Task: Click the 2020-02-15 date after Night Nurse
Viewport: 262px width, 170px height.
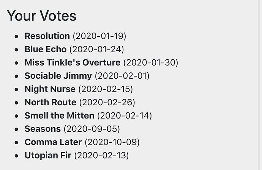Action: [106, 89]
